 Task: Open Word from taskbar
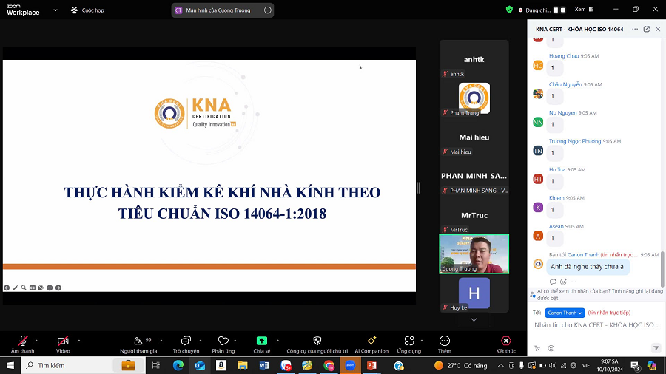tap(263, 365)
